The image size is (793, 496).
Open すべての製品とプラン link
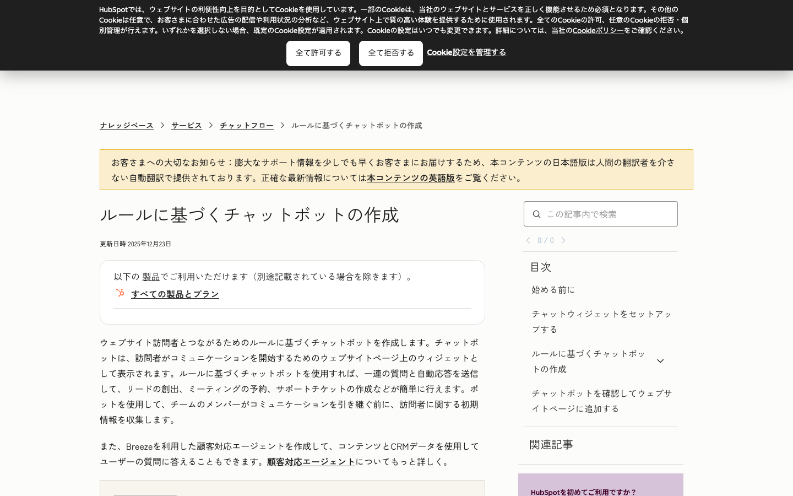pos(175,294)
